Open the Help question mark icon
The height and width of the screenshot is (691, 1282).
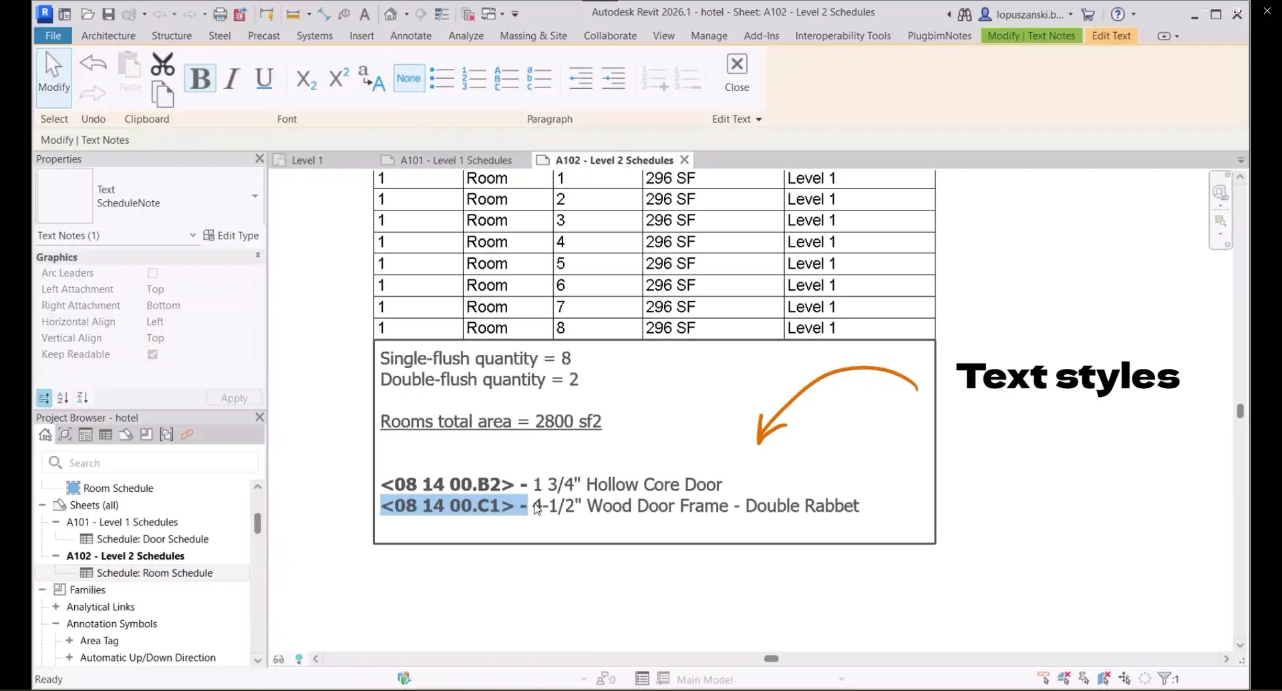[x=1117, y=14]
